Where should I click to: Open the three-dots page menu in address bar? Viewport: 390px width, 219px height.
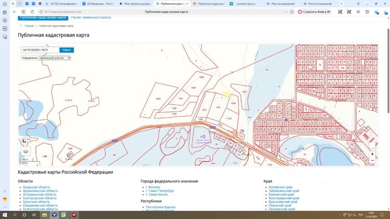pyautogui.click(x=286, y=11)
